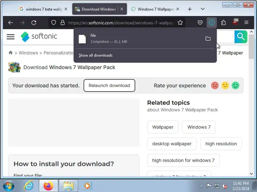Close the Google search tab
The height and width of the screenshot is (192, 257).
point(66,9)
